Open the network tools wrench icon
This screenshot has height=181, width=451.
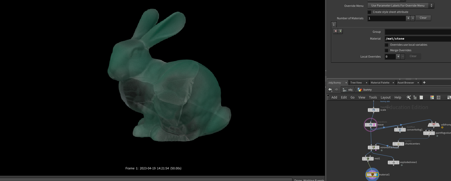tap(409, 98)
